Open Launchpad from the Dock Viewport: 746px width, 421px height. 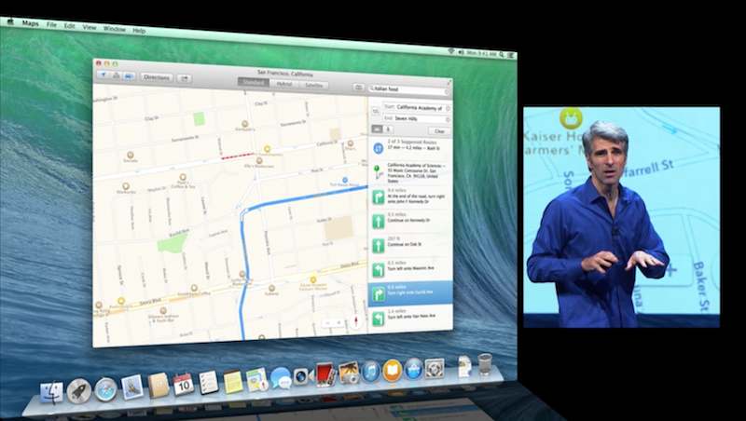pyautogui.click(x=78, y=390)
